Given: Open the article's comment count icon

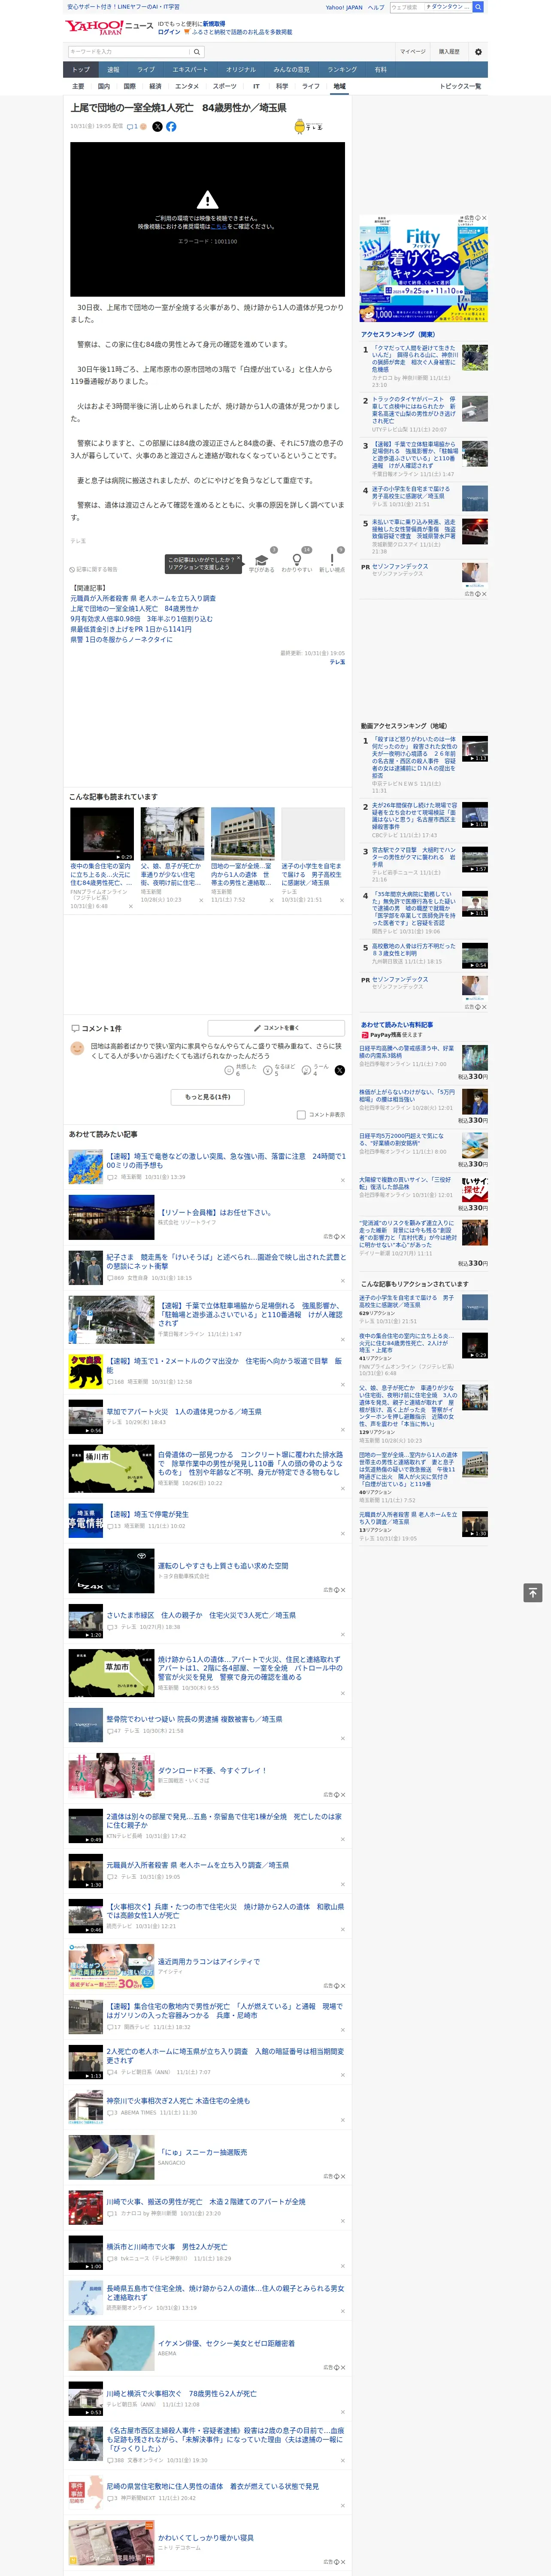Looking at the screenshot, I should [132, 127].
